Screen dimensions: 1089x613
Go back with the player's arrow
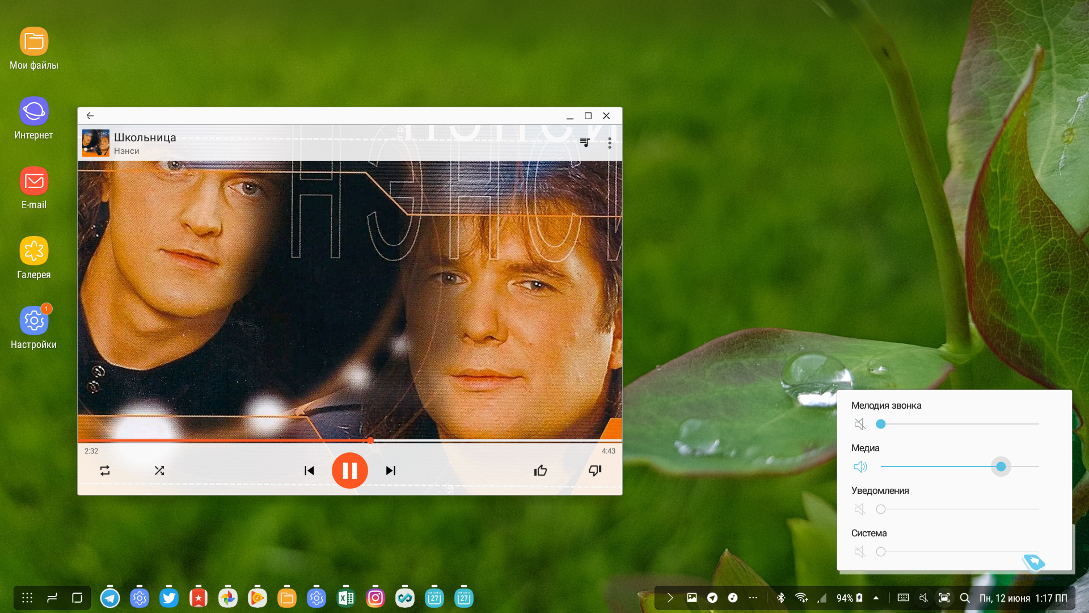point(90,116)
